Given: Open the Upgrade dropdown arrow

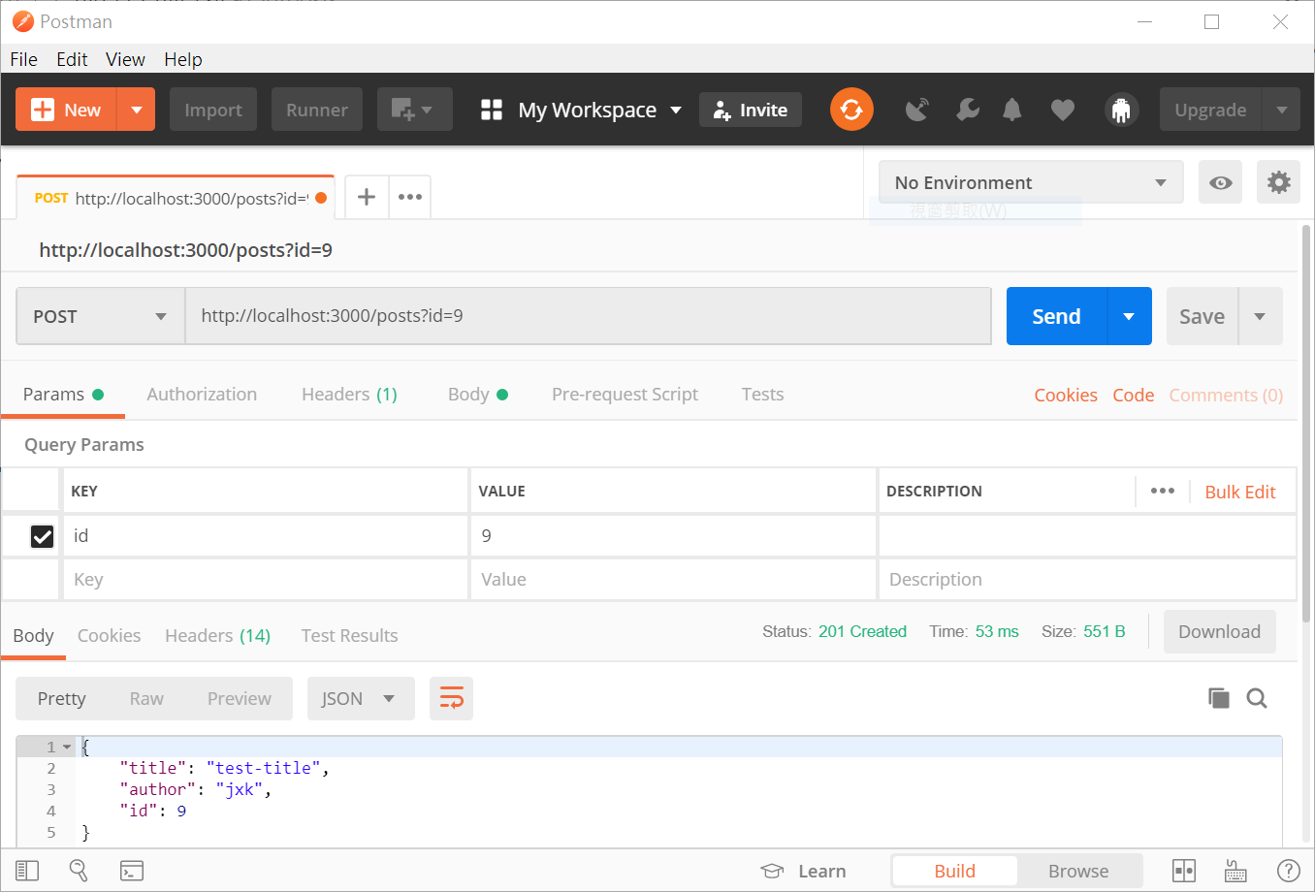Looking at the screenshot, I should pos(1281,110).
